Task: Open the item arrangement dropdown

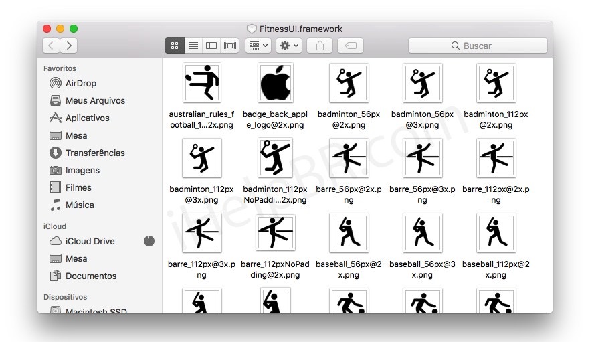Action: (x=258, y=46)
